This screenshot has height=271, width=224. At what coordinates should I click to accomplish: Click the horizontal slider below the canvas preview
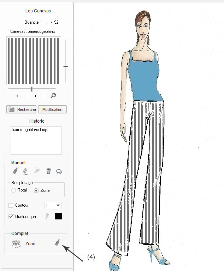click(32, 89)
